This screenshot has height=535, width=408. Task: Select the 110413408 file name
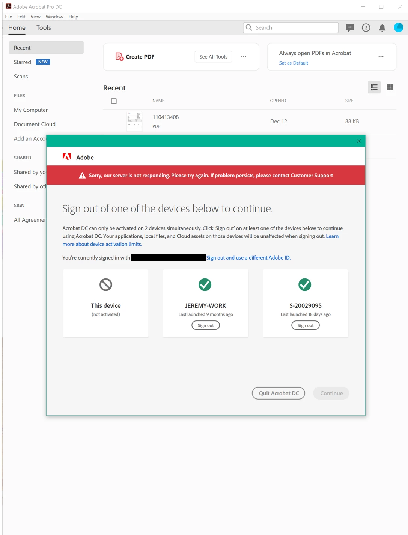[166, 117]
